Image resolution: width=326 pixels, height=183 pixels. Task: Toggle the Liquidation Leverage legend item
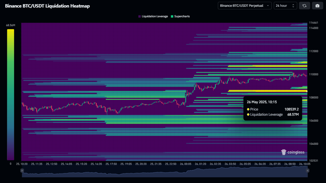(153, 16)
